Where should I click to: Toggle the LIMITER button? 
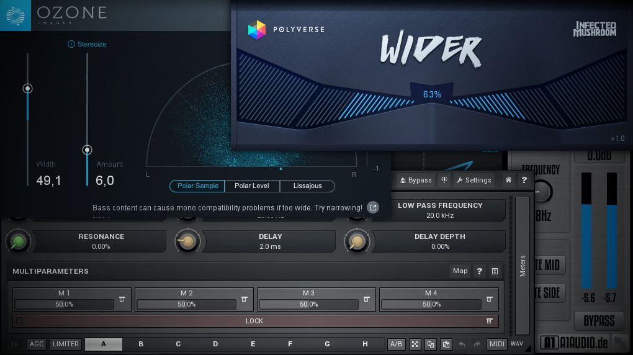tap(65, 344)
